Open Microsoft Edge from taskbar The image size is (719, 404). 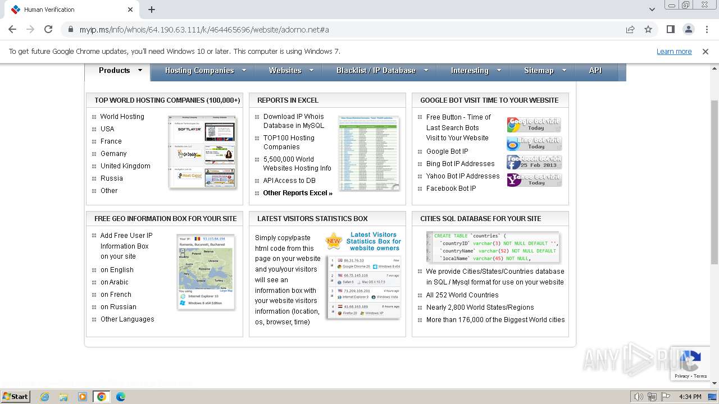tap(121, 397)
